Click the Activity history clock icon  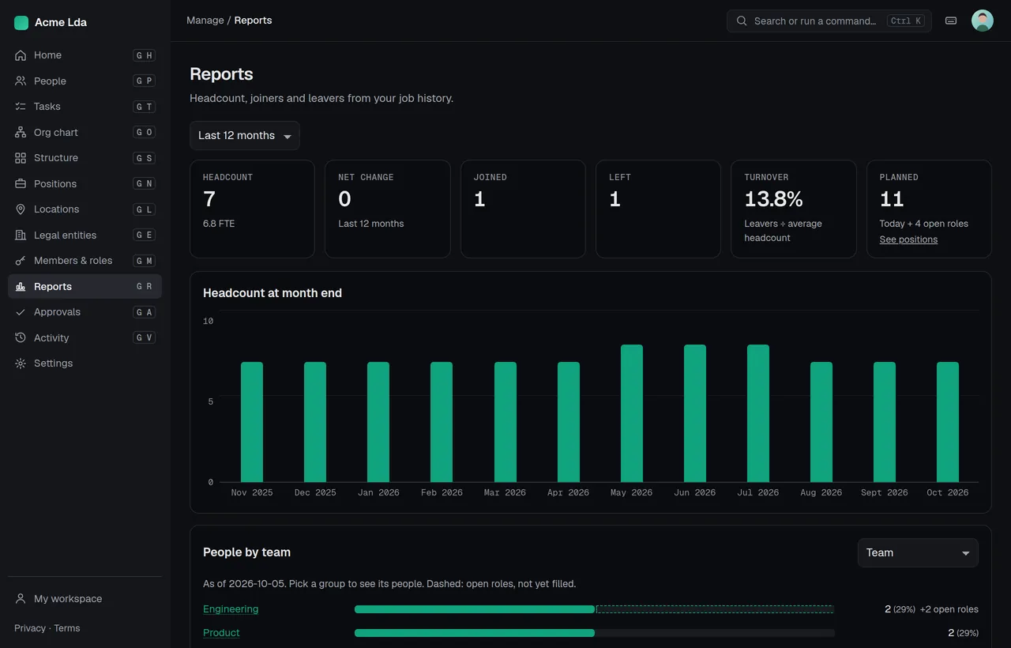point(21,338)
